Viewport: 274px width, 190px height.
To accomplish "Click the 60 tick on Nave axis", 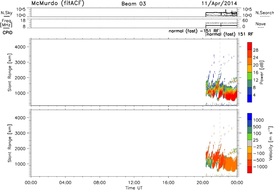I will [245, 21].
